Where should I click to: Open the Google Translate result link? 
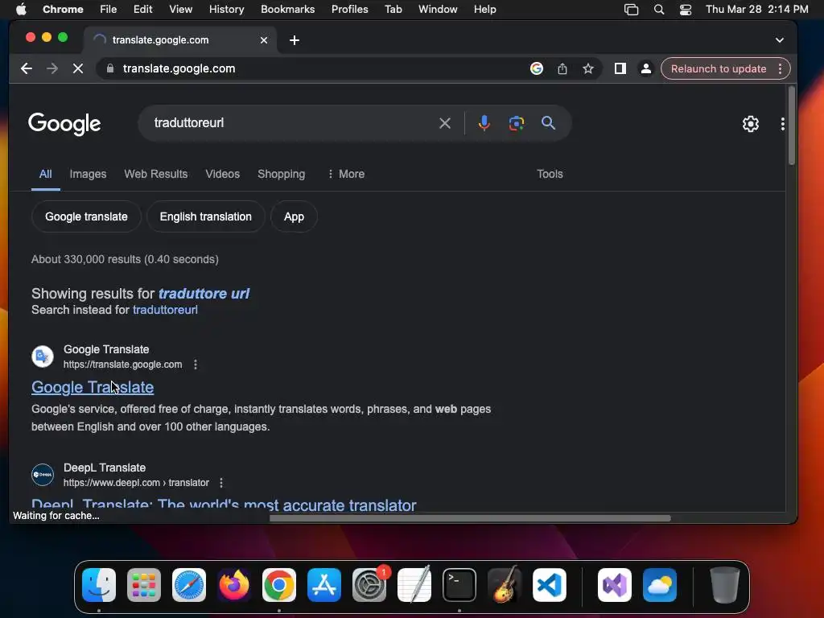(x=93, y=387)
